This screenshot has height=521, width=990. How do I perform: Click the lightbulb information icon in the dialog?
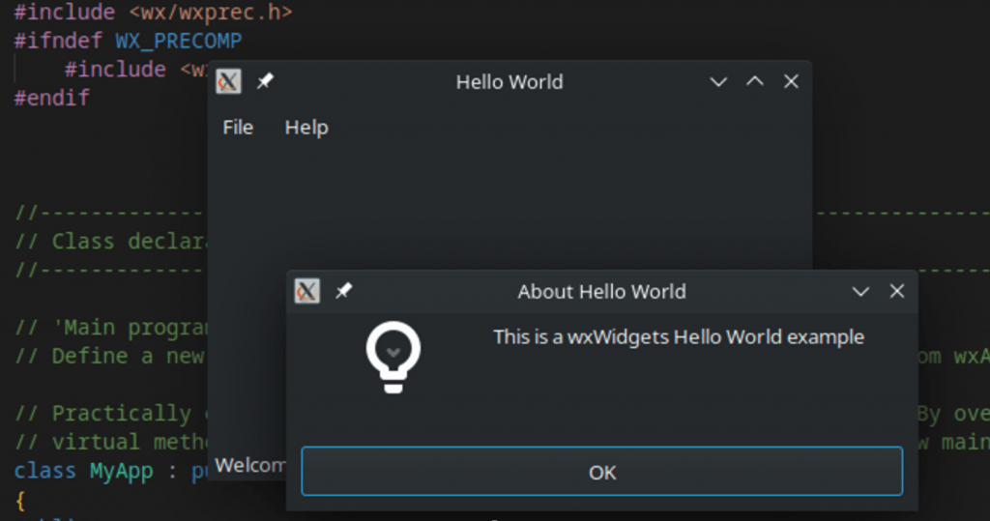(393, 358)
